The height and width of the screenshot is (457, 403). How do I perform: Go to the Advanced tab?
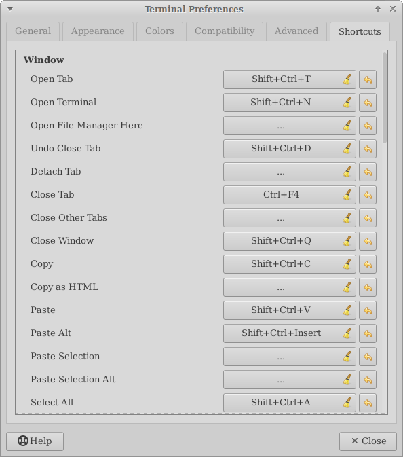point(296,31)
